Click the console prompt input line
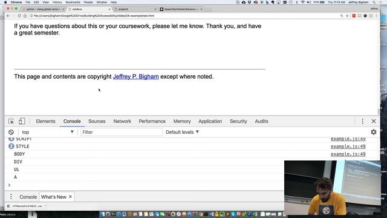The height and width of the screenshot is (218, 387). [146, 185]
